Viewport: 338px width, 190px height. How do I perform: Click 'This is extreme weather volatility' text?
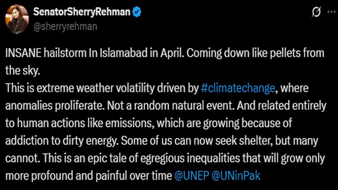[80, 88]
